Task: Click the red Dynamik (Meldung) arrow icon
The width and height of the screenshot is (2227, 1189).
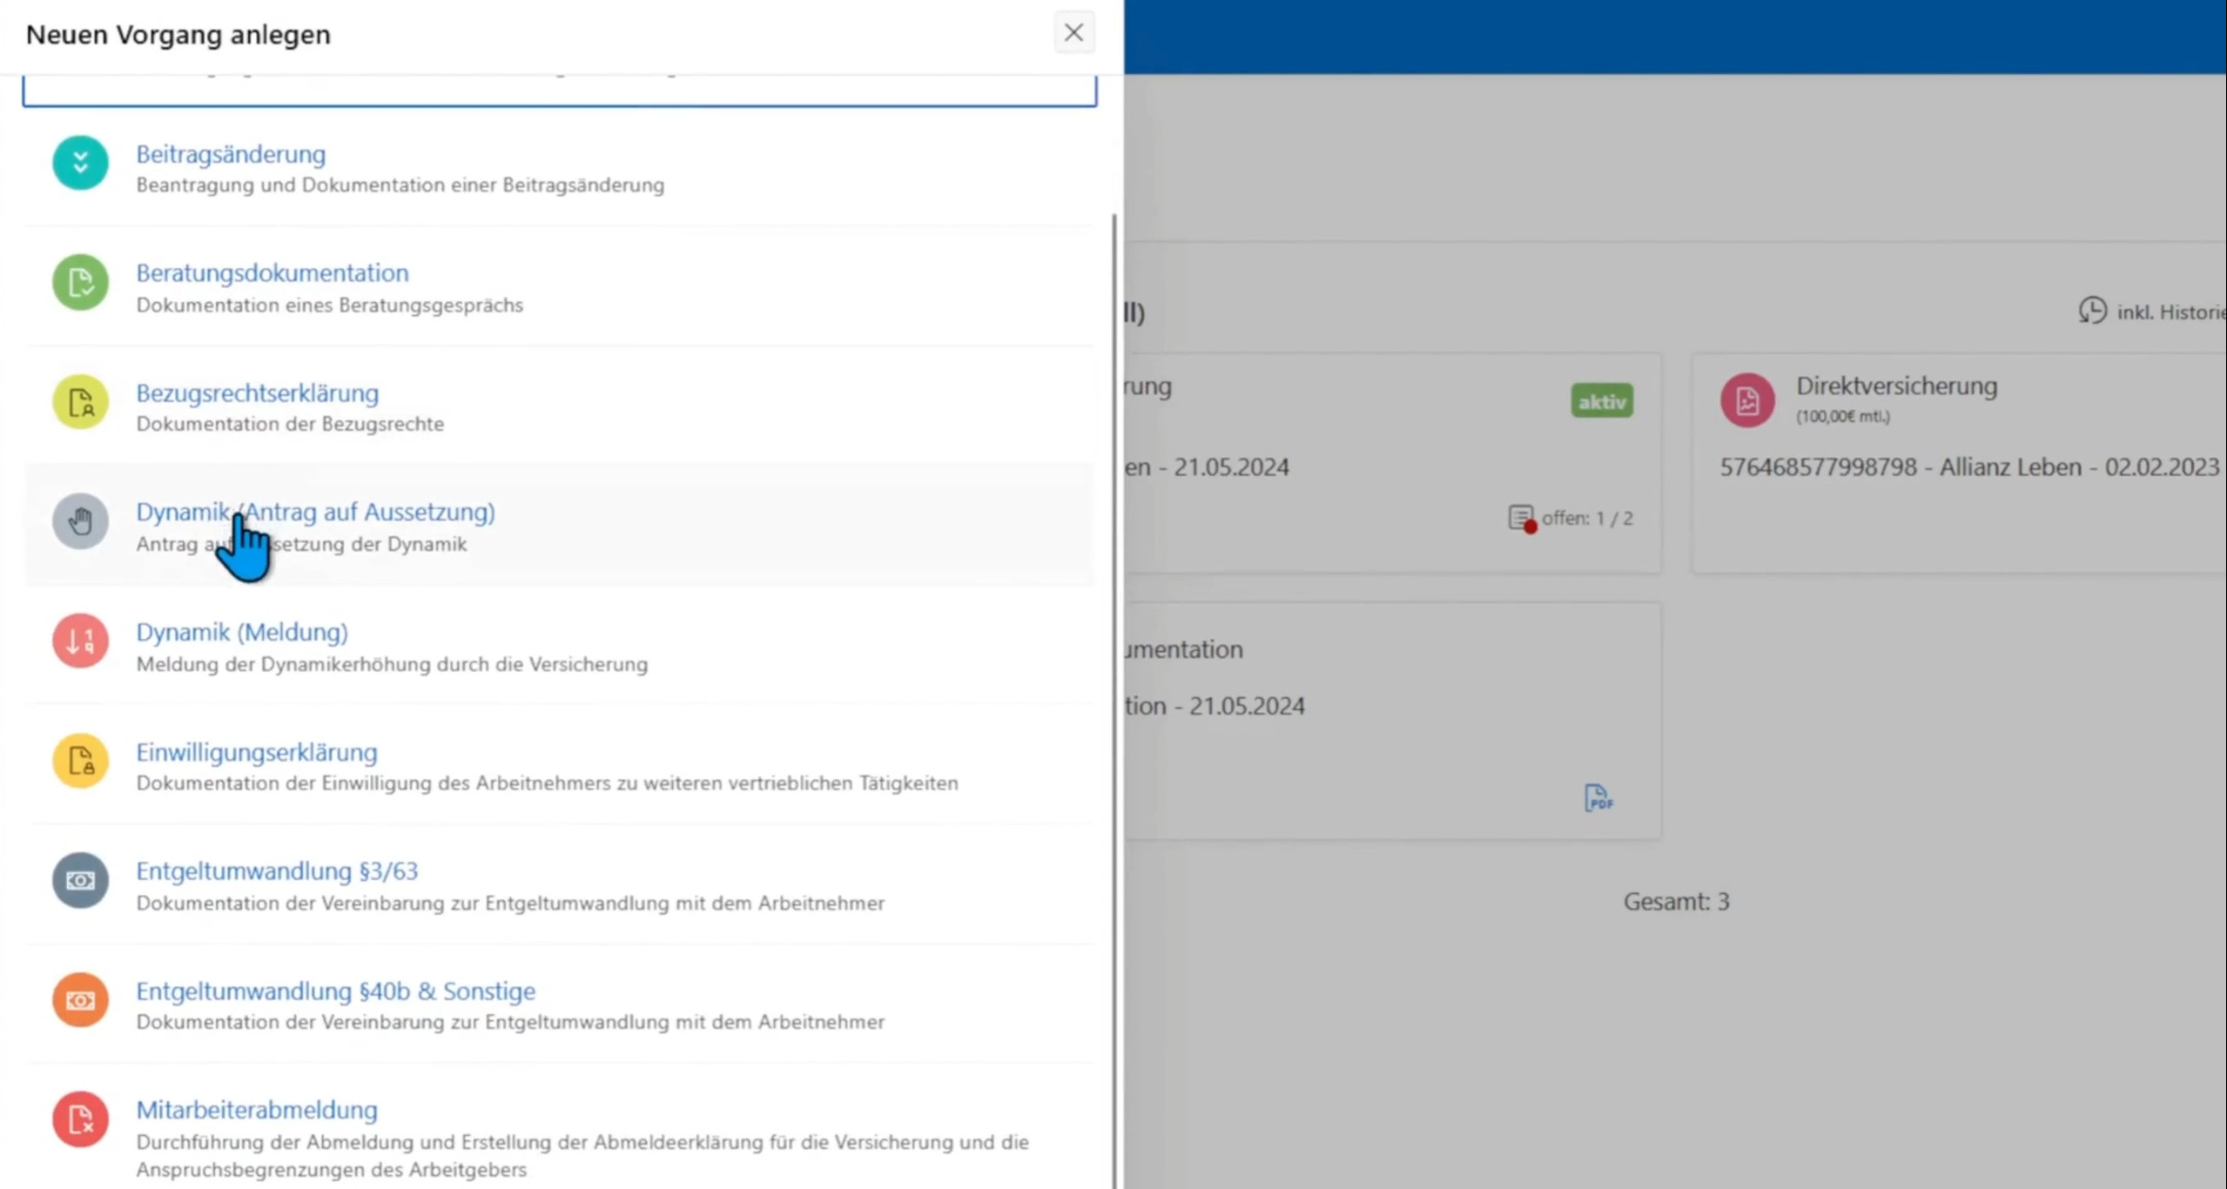Action: tap(80, 641)
